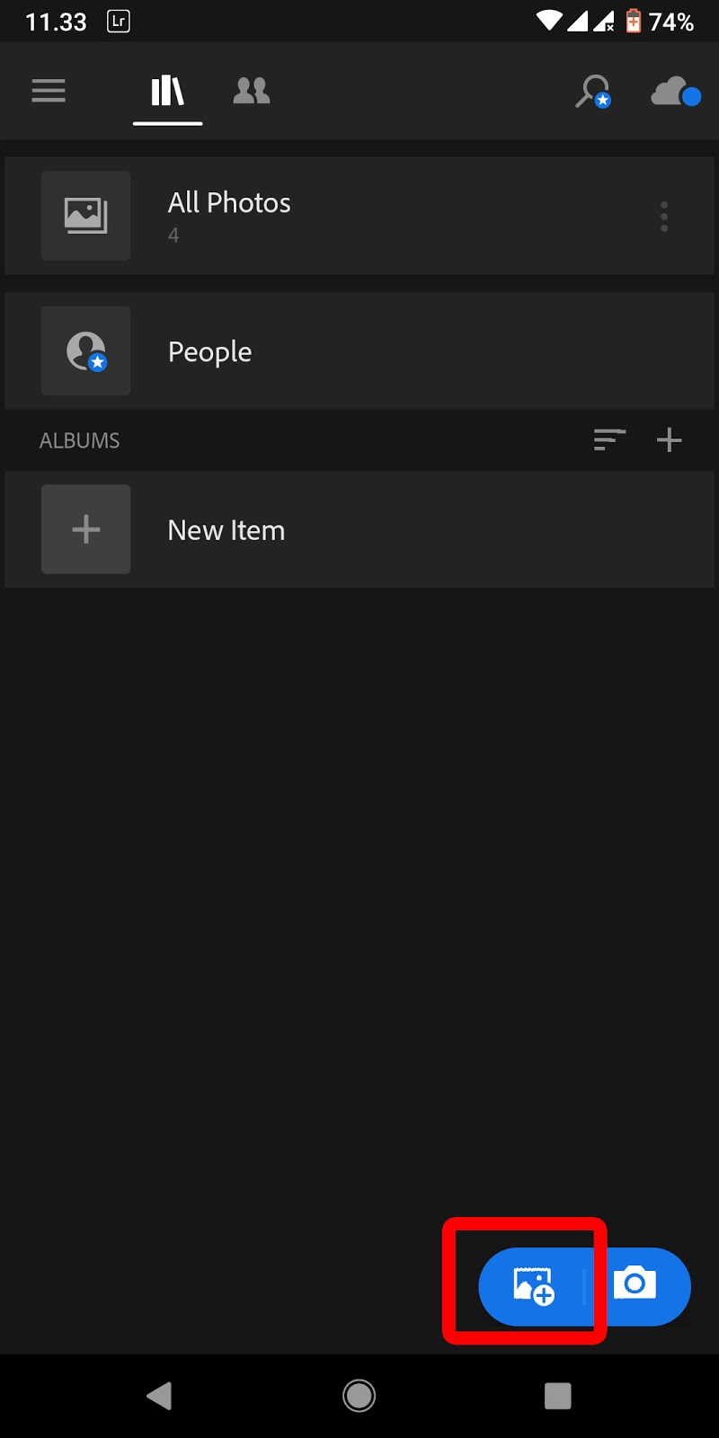Open the All Photos overflow options menu
Image resolution: width=719 pixels, height=1438 pixels.
pyautogui.click(x=663, y=216)
